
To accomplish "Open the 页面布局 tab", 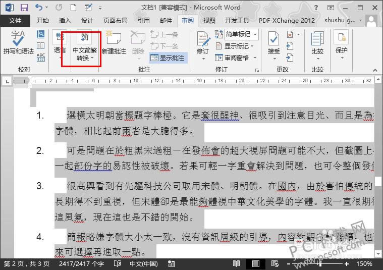I will [115, 21].
